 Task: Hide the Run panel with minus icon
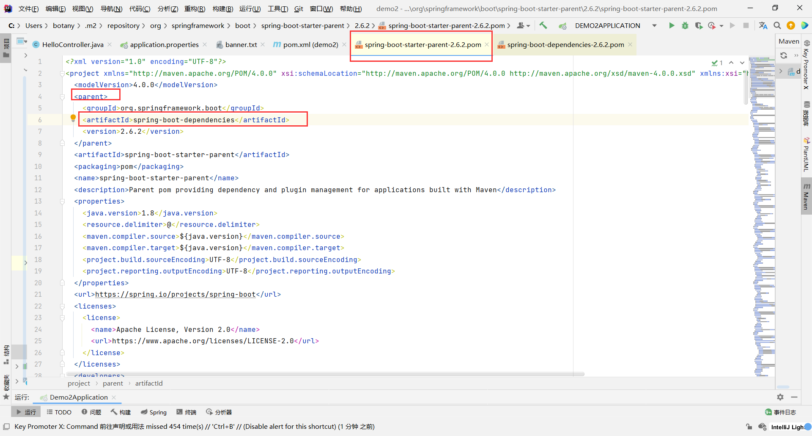point(794,397)
